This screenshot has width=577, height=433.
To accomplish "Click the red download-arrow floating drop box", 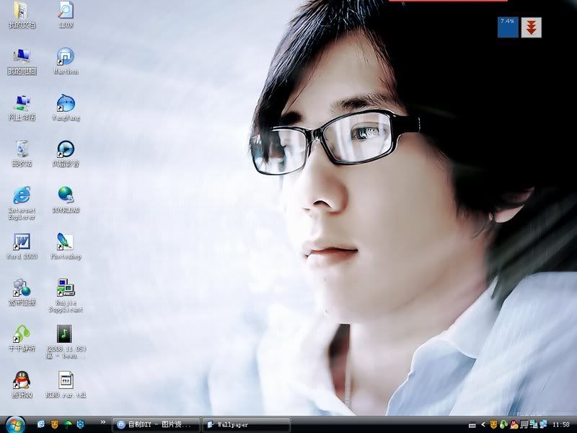I will 531,27.
